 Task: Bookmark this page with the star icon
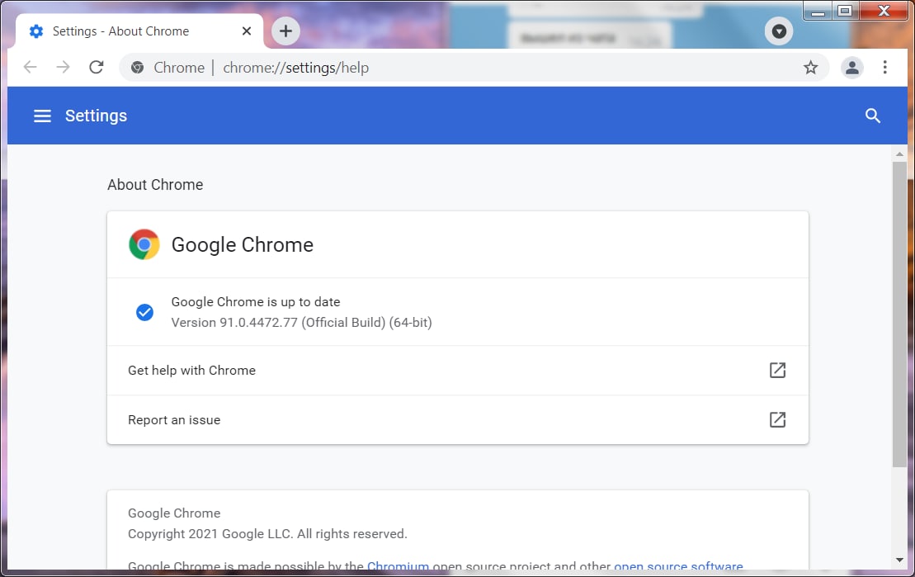pos(810,68)
